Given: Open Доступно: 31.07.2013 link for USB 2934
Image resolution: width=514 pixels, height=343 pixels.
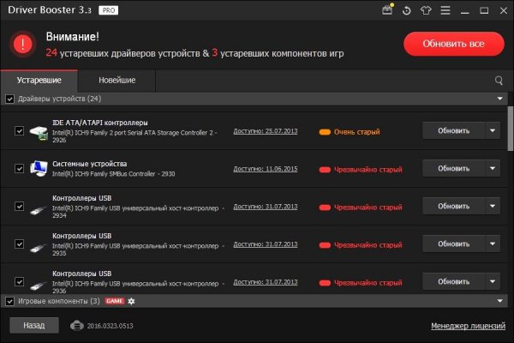Looking at the screenshot, I should [266, 207].
